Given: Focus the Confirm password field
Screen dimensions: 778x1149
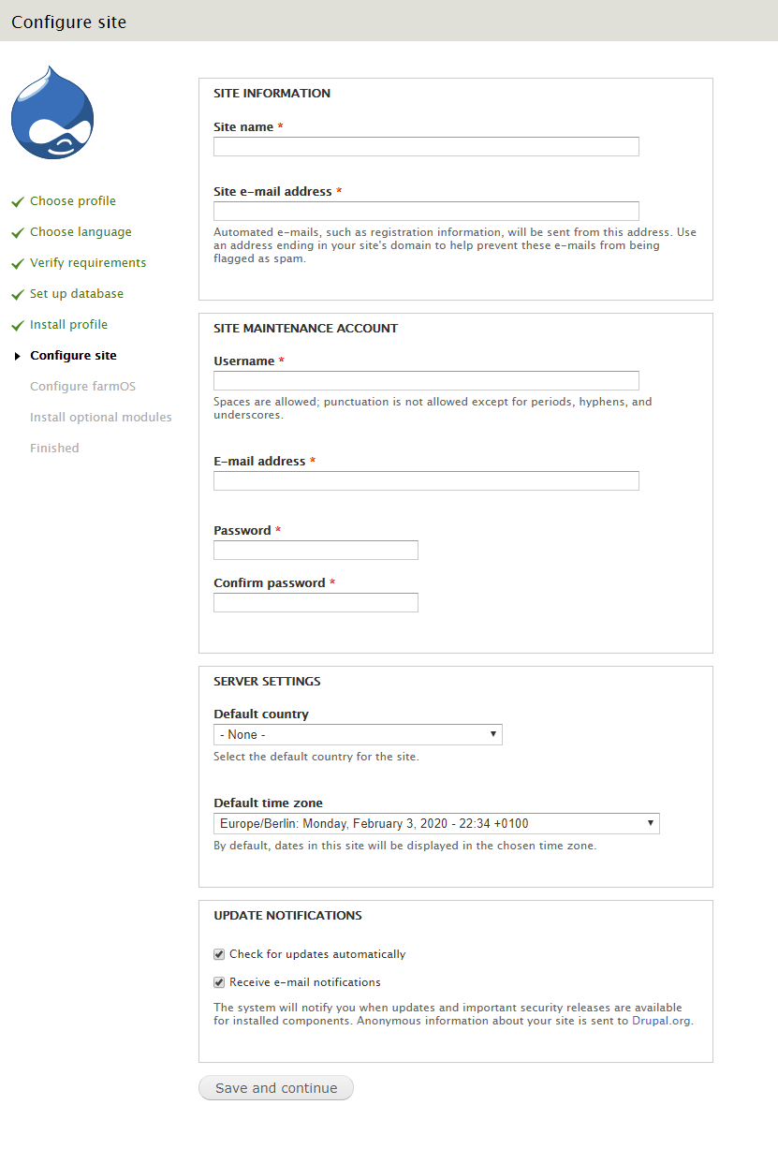Looking at the screenshot, I should [316, 603].
